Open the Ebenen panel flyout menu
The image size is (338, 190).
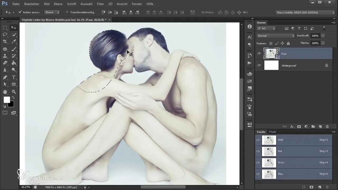point(334,23)
